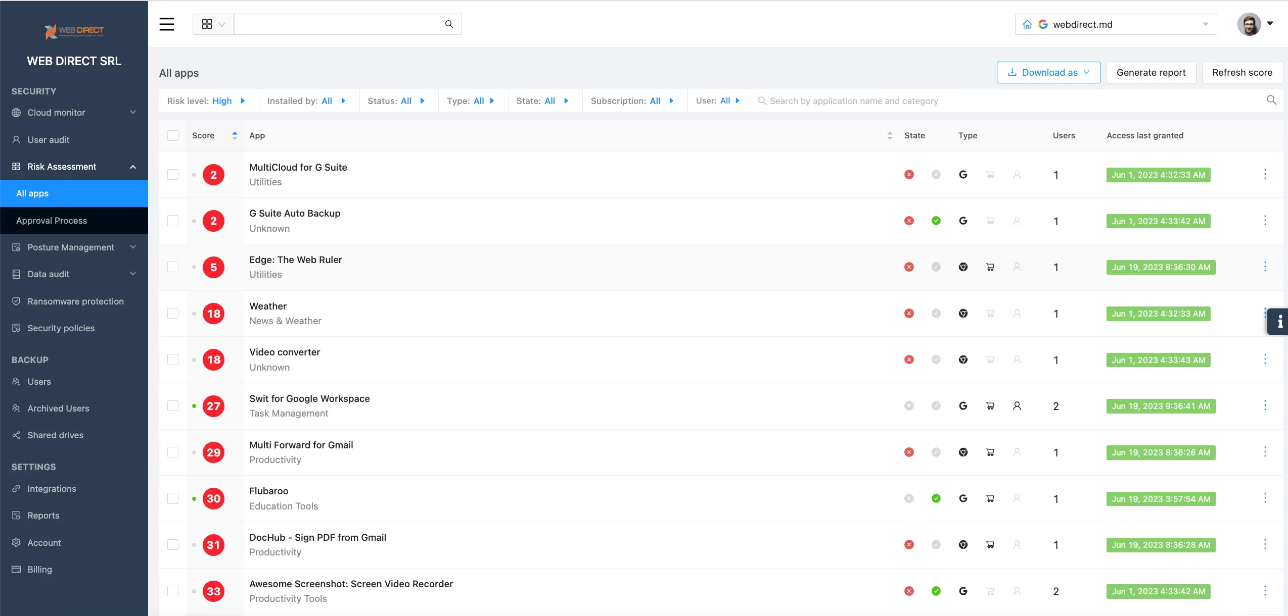
Task: Switch to the Approval Process page
Action: point(51,220)
